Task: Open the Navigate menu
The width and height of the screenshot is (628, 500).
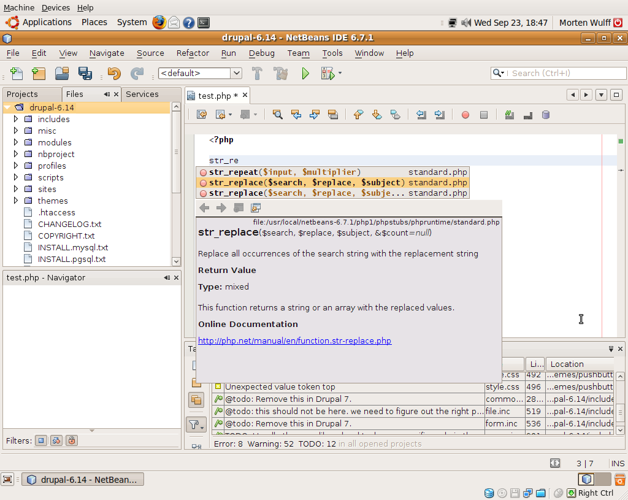Action: (x=107, y=53)
